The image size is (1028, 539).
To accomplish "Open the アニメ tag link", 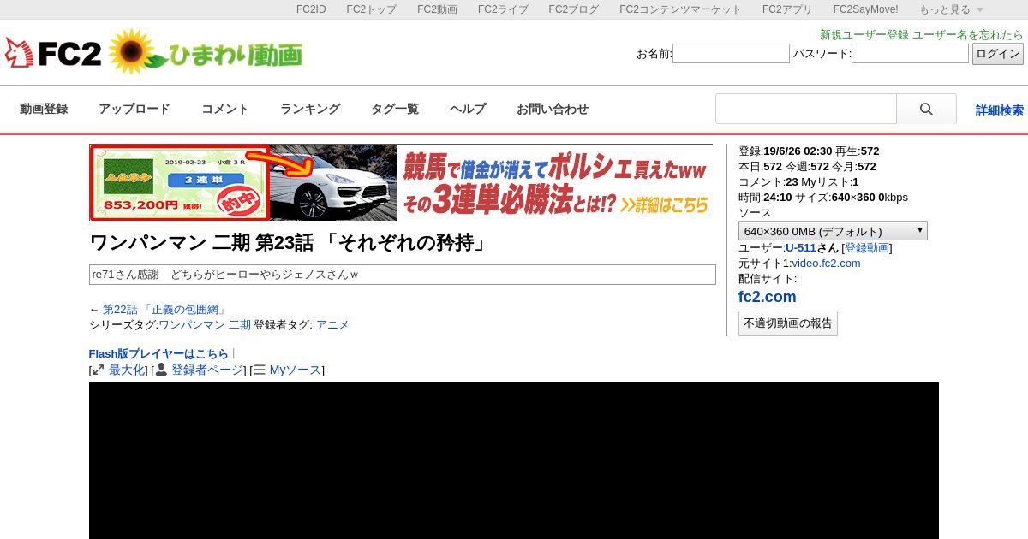I will (x=332, y=325).
